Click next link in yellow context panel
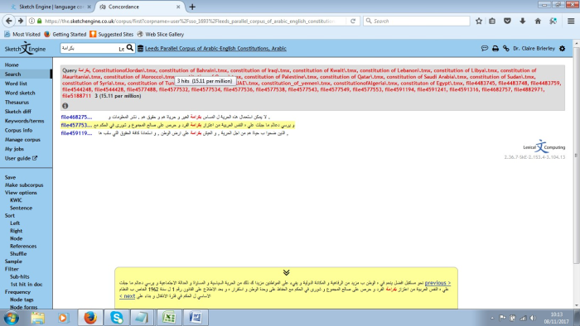Image resolution: width=580 pixels, height=326 pixels. click(127, 296)
